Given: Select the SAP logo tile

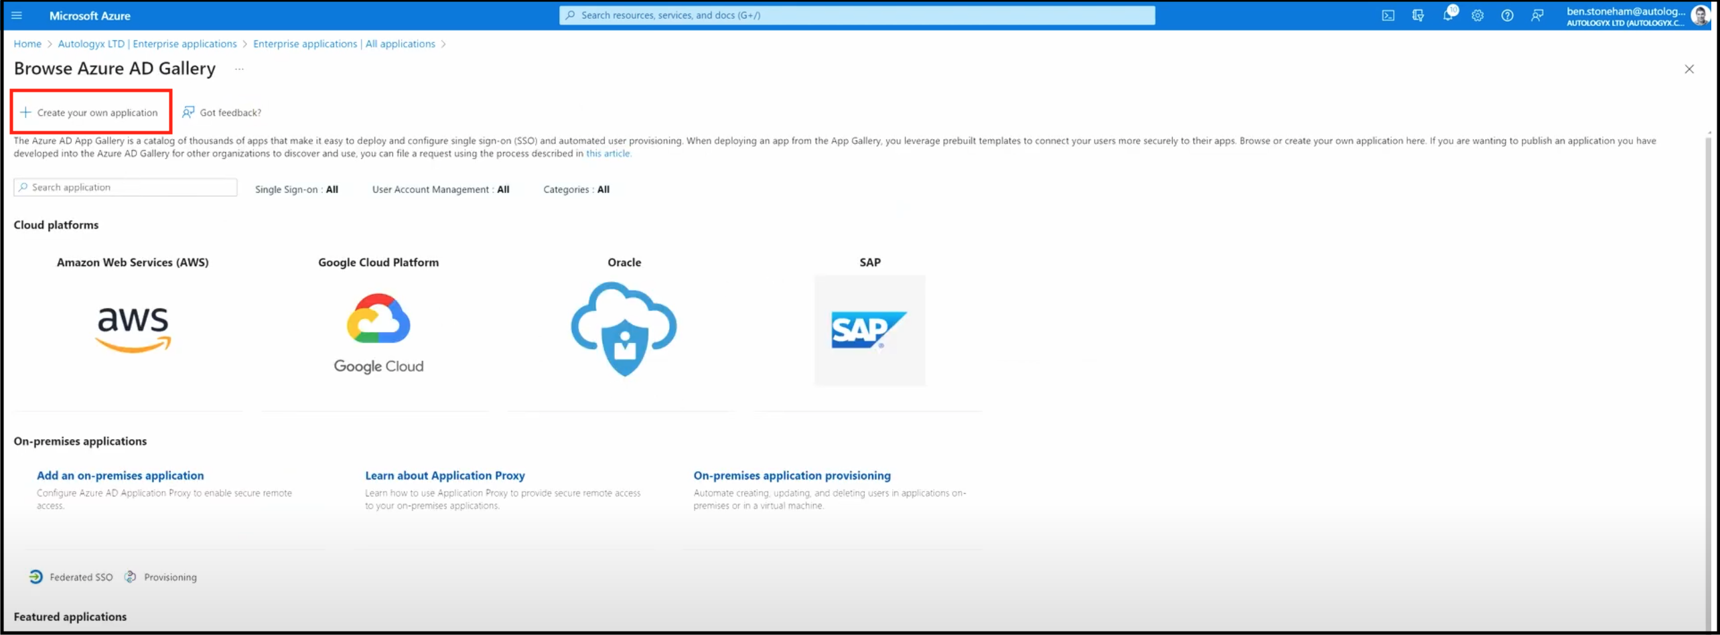Looking at the screenshot, I should point(870,330).
